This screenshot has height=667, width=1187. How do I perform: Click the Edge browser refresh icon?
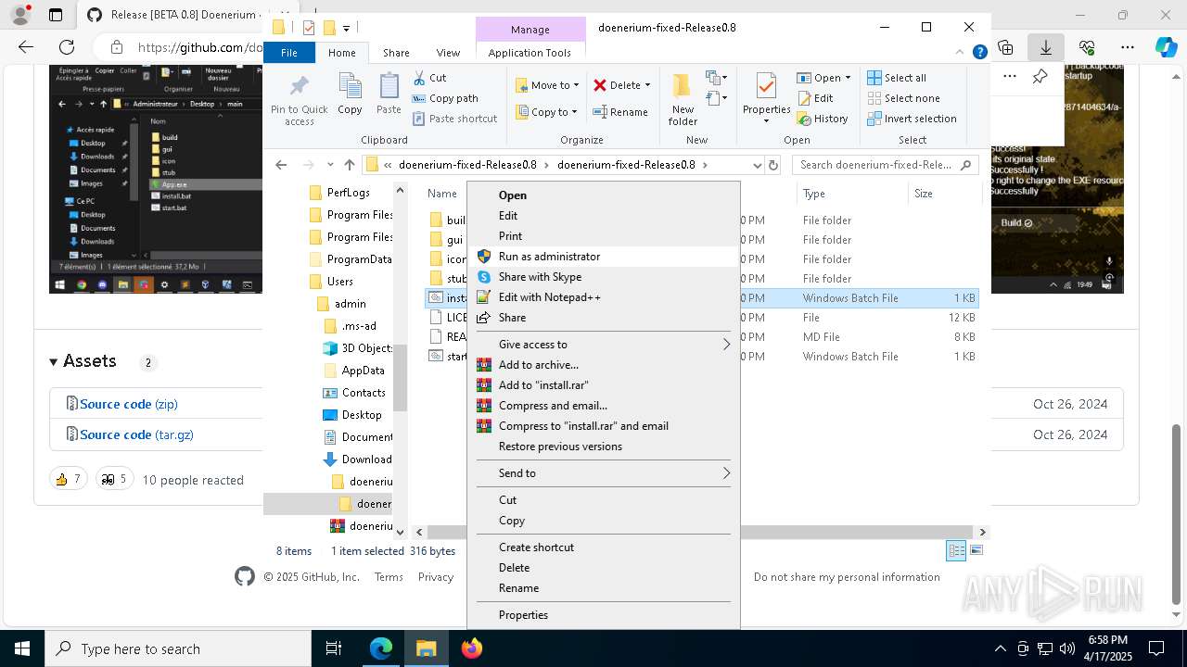click(x=67, y=47)
